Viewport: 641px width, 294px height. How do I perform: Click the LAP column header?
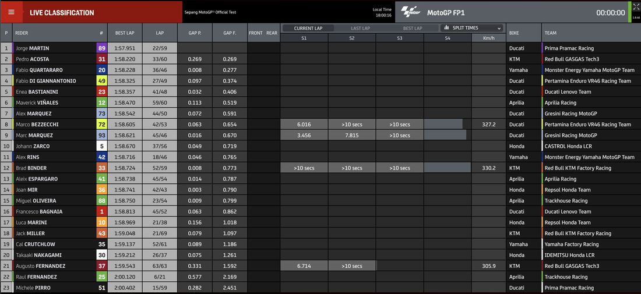[x=160, y=33]
